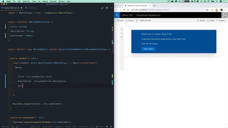The height and width of the screenshot is (128, 228).
Task: Click the Go Live status bar button
Action: click(35, 127)
